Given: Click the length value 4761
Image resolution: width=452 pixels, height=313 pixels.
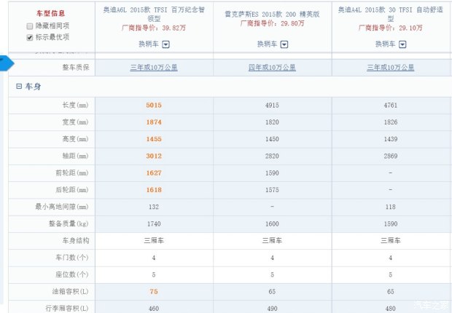Looking at the screenshot, I should click(x=390, y=105).
